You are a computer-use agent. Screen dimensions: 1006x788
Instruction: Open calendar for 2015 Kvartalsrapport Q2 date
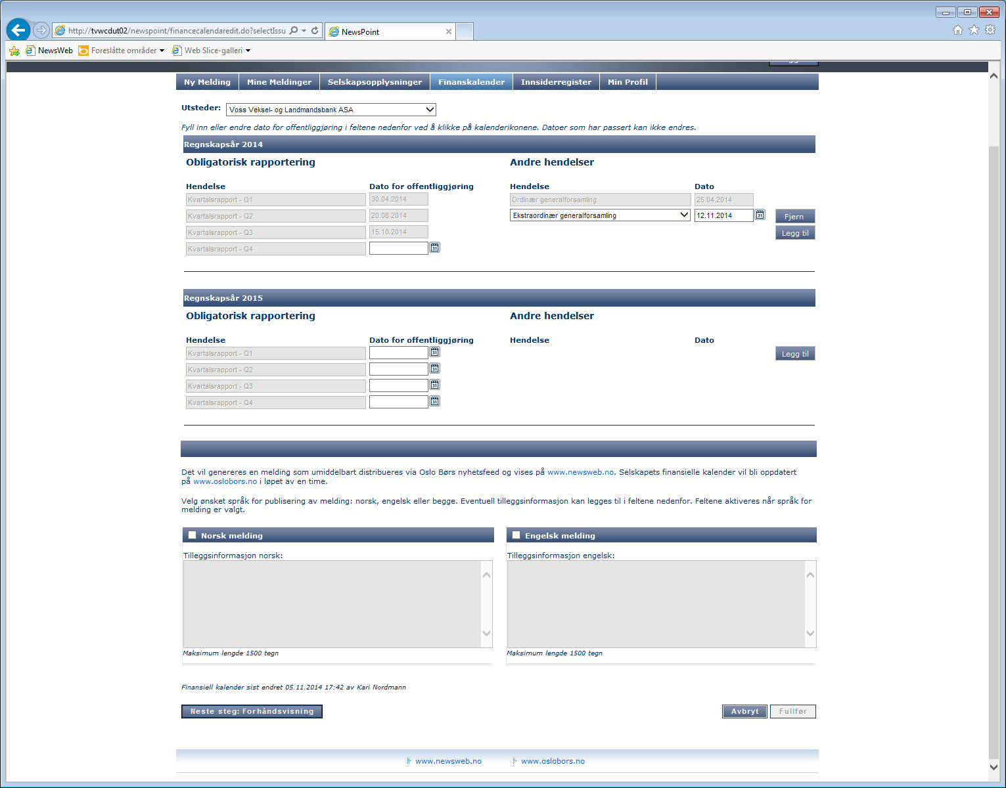click(435, 368)
